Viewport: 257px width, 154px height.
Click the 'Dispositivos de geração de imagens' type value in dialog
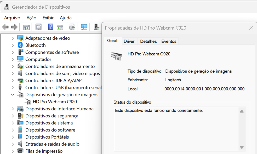(x=198, y=71)
